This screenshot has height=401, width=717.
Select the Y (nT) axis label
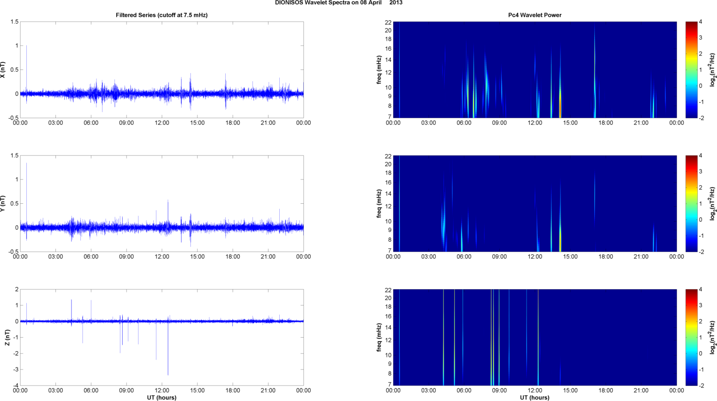pyautogui.click(x=3, y=204)
